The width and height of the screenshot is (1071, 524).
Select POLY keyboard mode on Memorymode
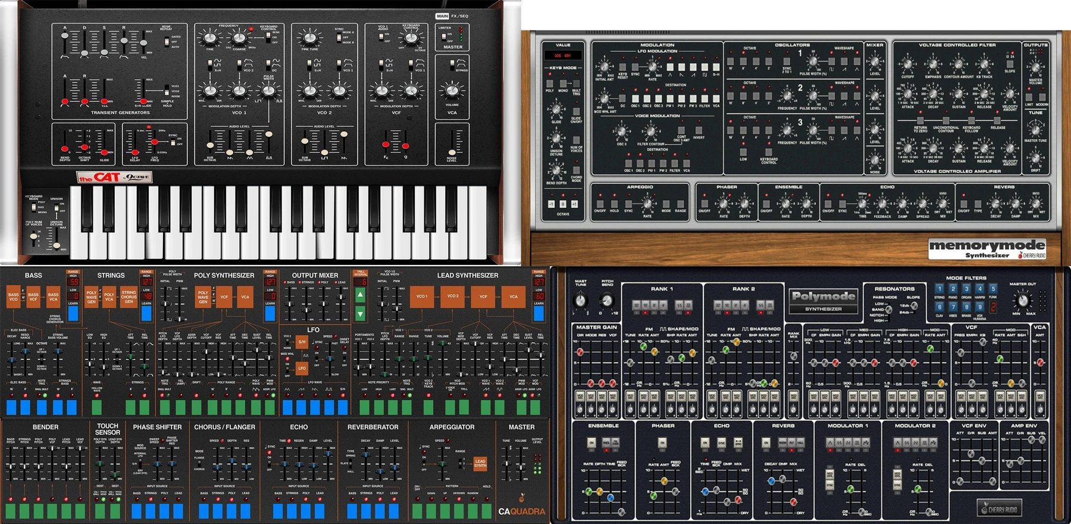pyautogui.click(x=550, y=83)
